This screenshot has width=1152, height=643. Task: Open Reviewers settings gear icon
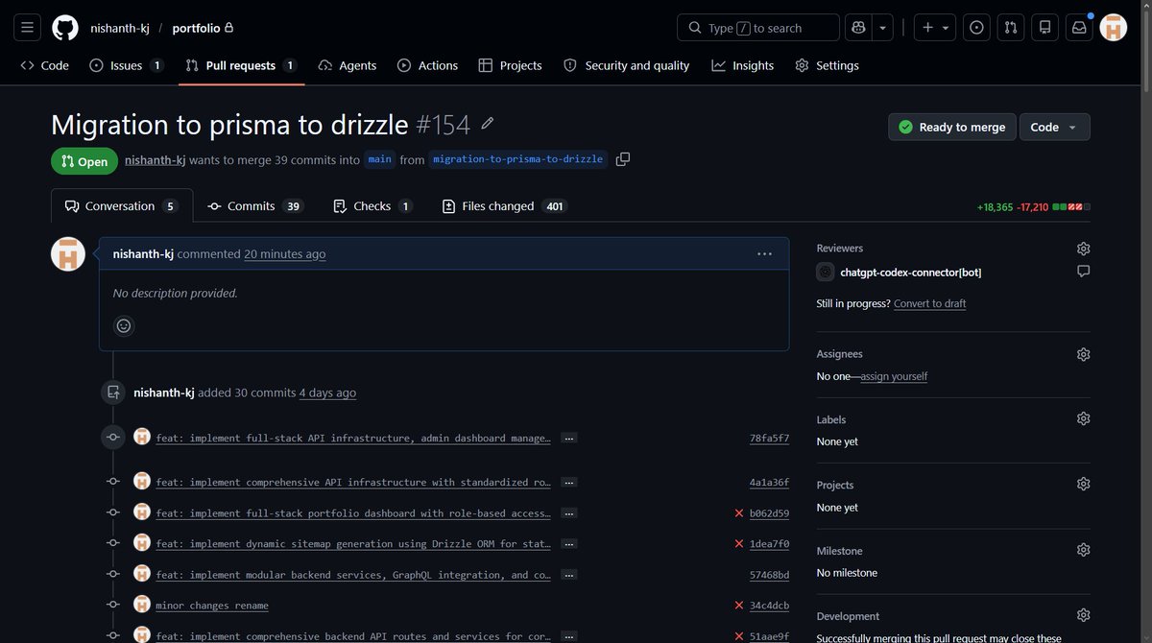pyautogui.click(x=1083, y=249)
